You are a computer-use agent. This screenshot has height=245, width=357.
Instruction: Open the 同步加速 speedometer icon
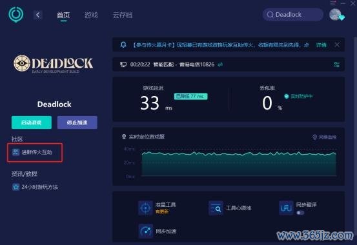pyautogui.click(x=145, y=231)
